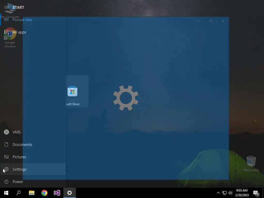The height and width of the screenshot is (198, 264).
Task: Open taskbar Search magnifier
Action: [x=19, y=193]
